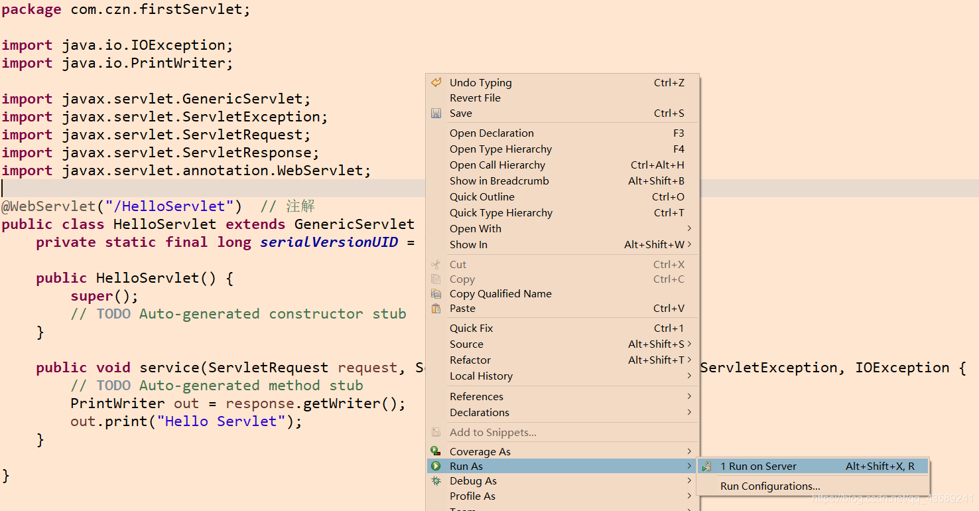Select the References menu entry
The image size is (979, 511).
coord(562,397)
